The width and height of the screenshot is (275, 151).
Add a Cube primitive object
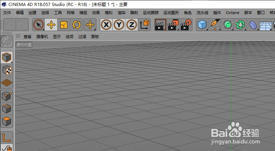202,25
